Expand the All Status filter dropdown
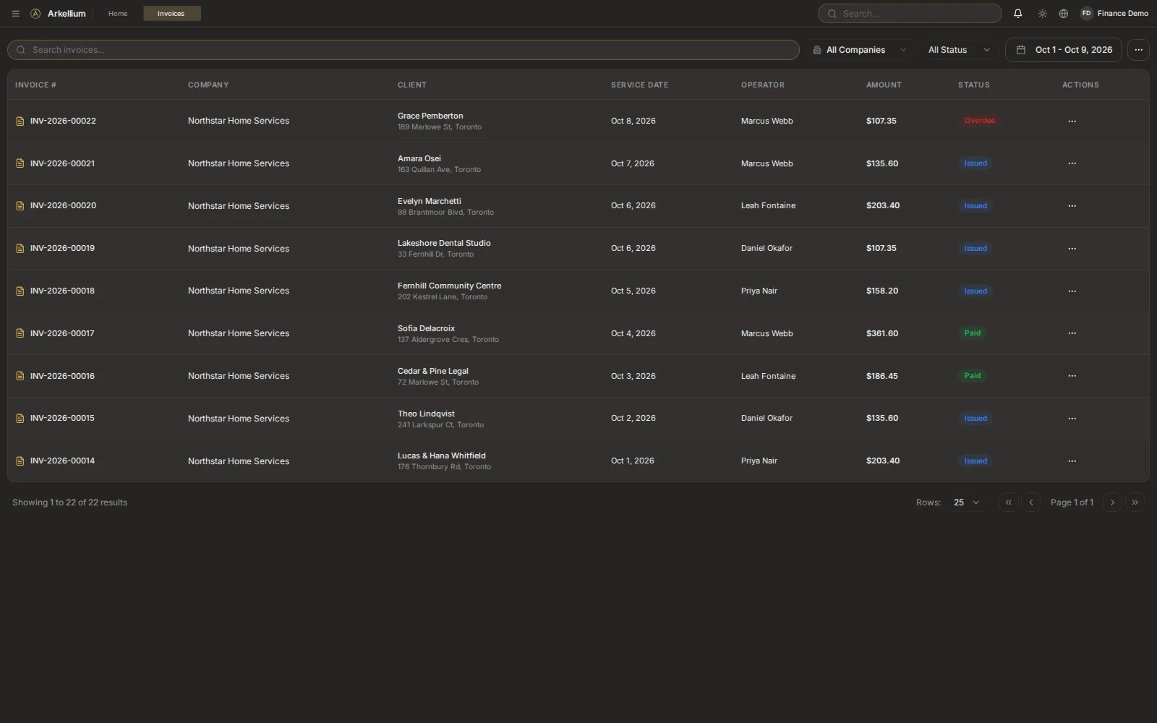The image size is (1157, 723). 959,50
